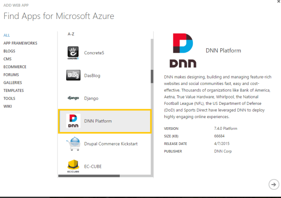Click the A-Z sort header
The width and height of the screenshot is (281, 198).
(x=71, y=34)
